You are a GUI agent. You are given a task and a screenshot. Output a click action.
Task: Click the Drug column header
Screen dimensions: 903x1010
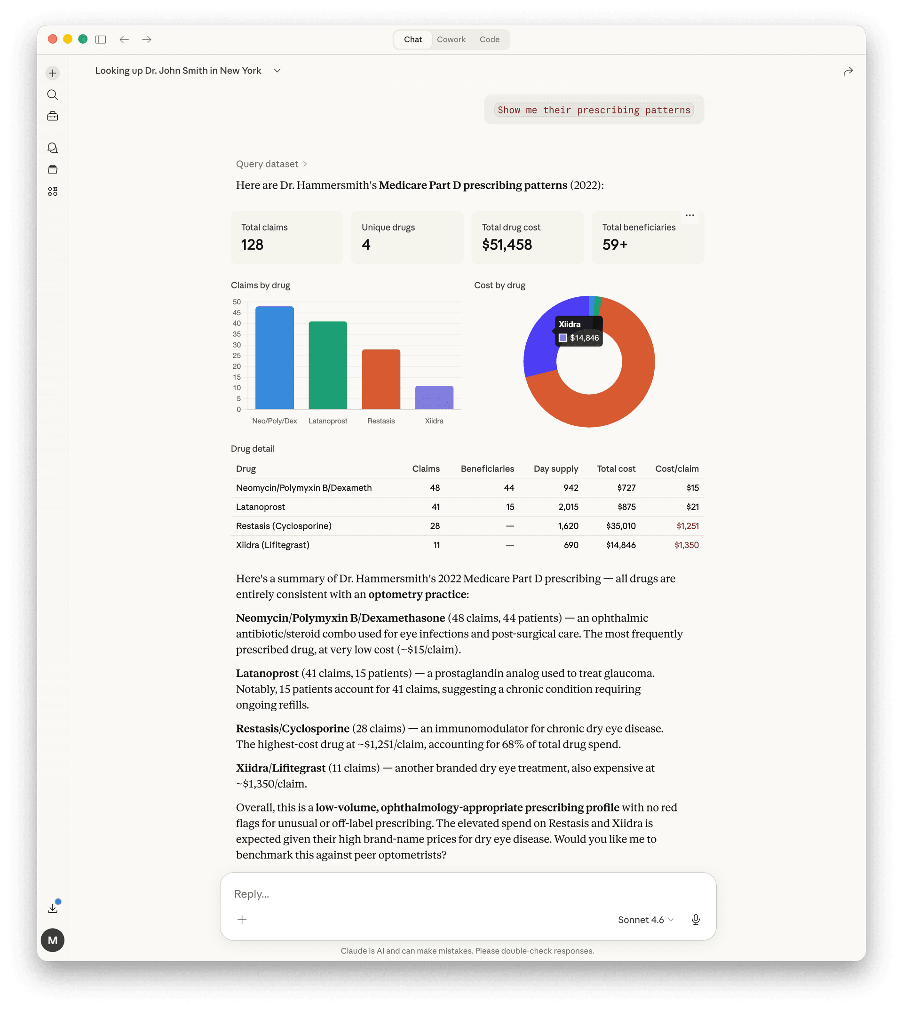click(246, 469)
